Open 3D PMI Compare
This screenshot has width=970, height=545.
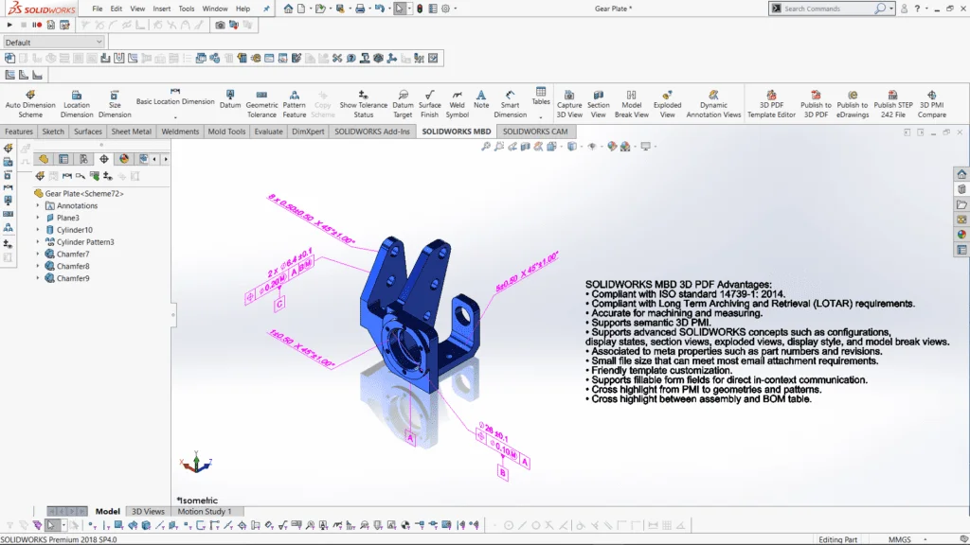click(932, 104)
